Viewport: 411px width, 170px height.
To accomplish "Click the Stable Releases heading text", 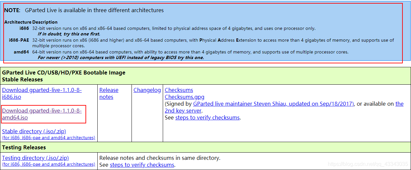I will pyautogui.click(x=22, y=79).
